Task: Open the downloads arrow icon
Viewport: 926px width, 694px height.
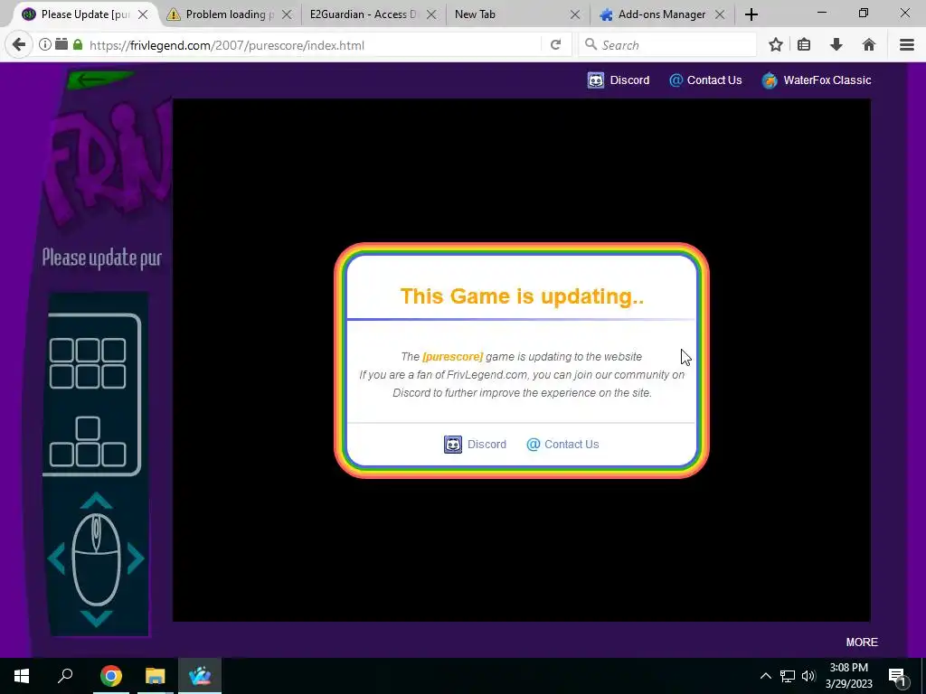Action: (836, 45)
